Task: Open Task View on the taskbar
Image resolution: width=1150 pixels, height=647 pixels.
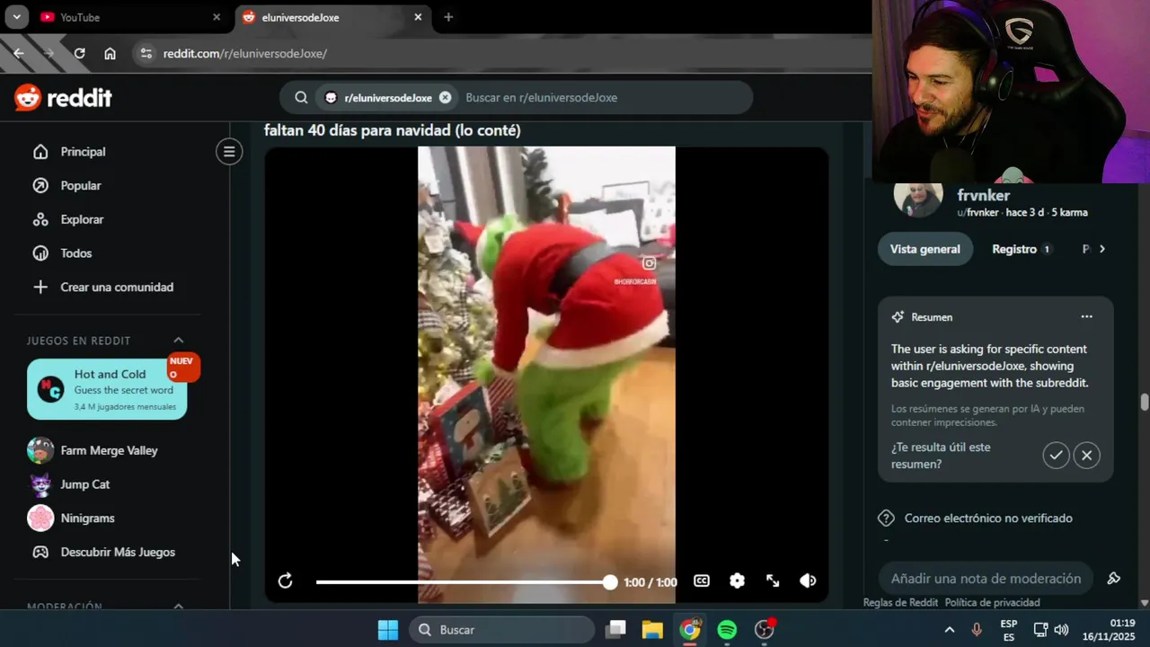Action: click(x=615, y=630)
